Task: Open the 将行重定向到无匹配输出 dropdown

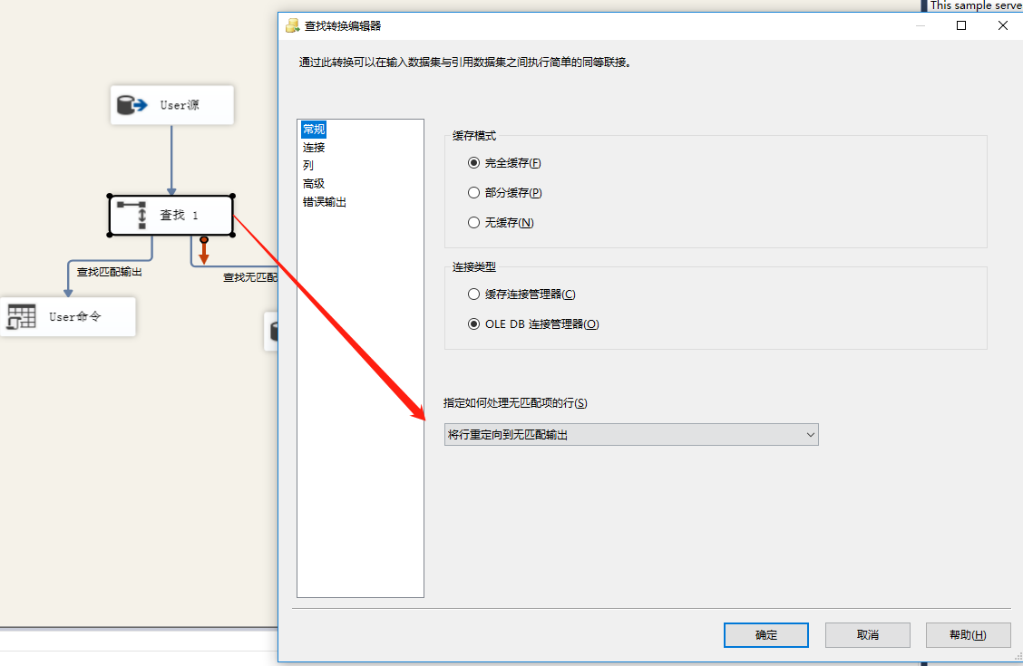Action: point(631,435)
